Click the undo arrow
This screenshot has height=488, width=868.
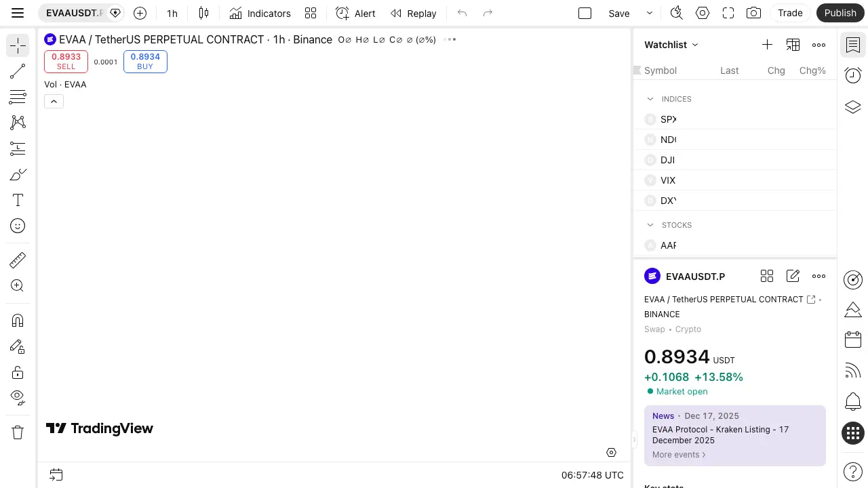click(x=462, y=13)
